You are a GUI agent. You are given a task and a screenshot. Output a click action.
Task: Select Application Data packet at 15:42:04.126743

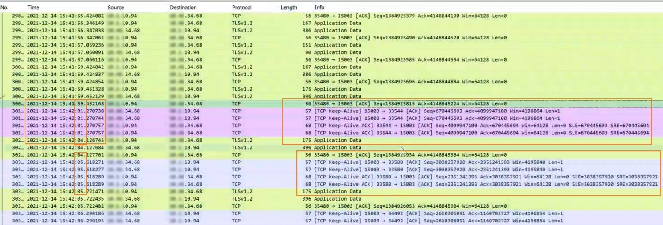click(331, 140)
